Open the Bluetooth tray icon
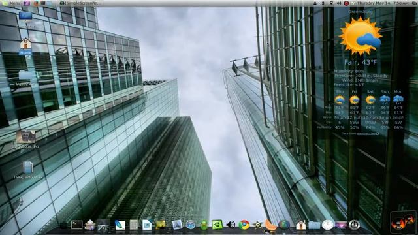 coord(323,3)
